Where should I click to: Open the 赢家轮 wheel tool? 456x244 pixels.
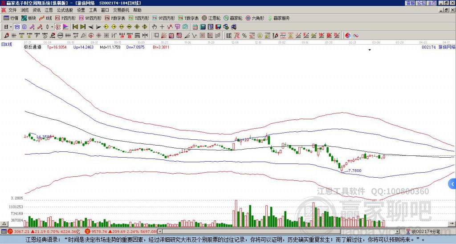click(233, 18)
